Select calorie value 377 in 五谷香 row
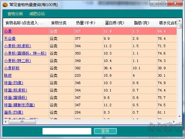The height and width of the screenshot is (139, 185). [78, 39]
